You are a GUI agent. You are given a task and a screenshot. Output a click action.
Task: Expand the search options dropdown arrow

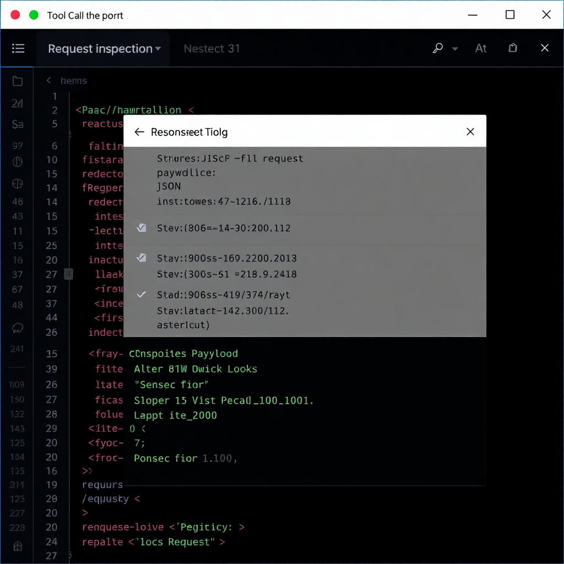click(x=454, y=49)
